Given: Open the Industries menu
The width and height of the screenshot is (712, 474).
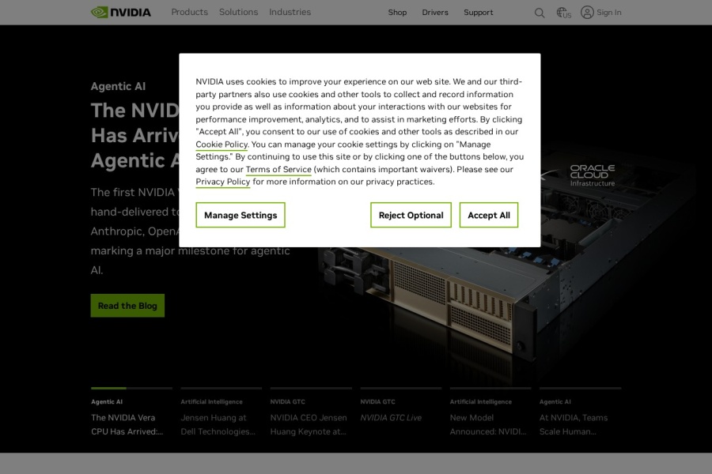Looking at the screenshot, I should click(x=290, y=13).
